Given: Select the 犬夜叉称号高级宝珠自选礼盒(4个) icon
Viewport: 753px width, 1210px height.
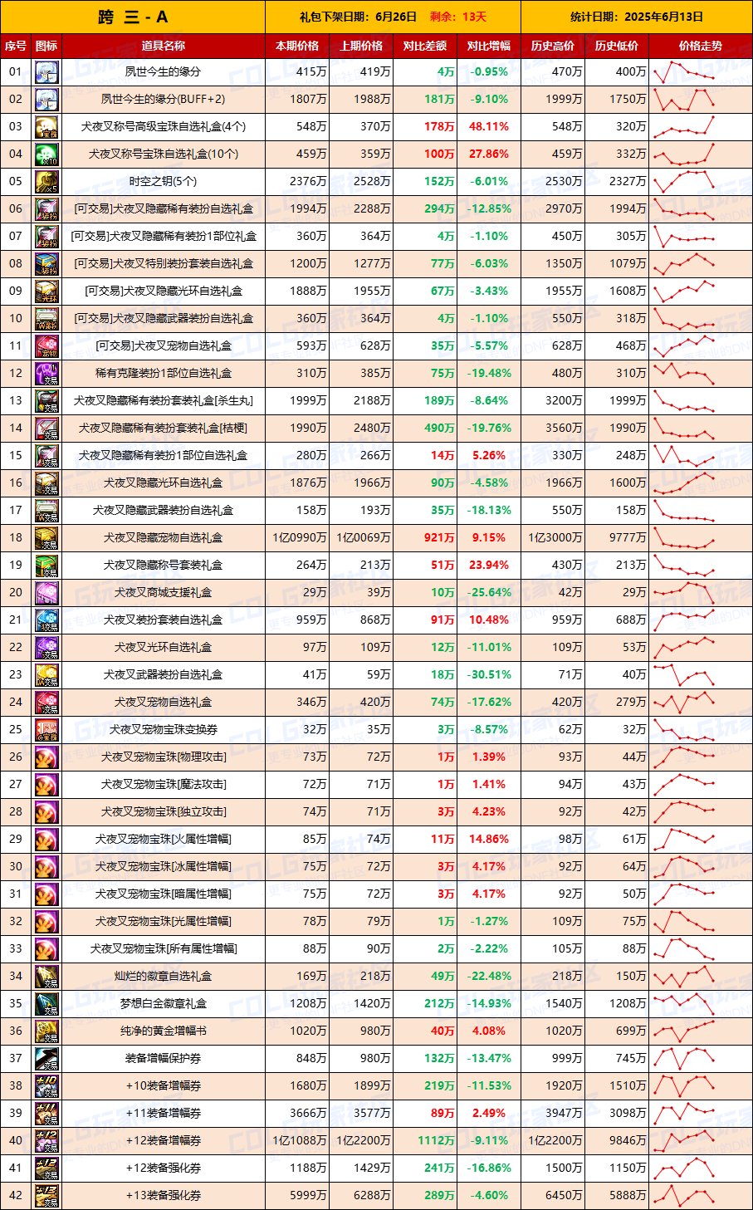Looking at the screenshot, I should 46,127.
